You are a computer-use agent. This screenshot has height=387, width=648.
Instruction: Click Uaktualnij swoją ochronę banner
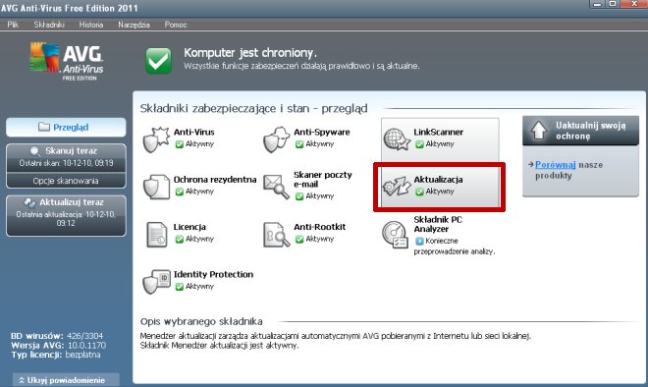[x=580, y=131]
